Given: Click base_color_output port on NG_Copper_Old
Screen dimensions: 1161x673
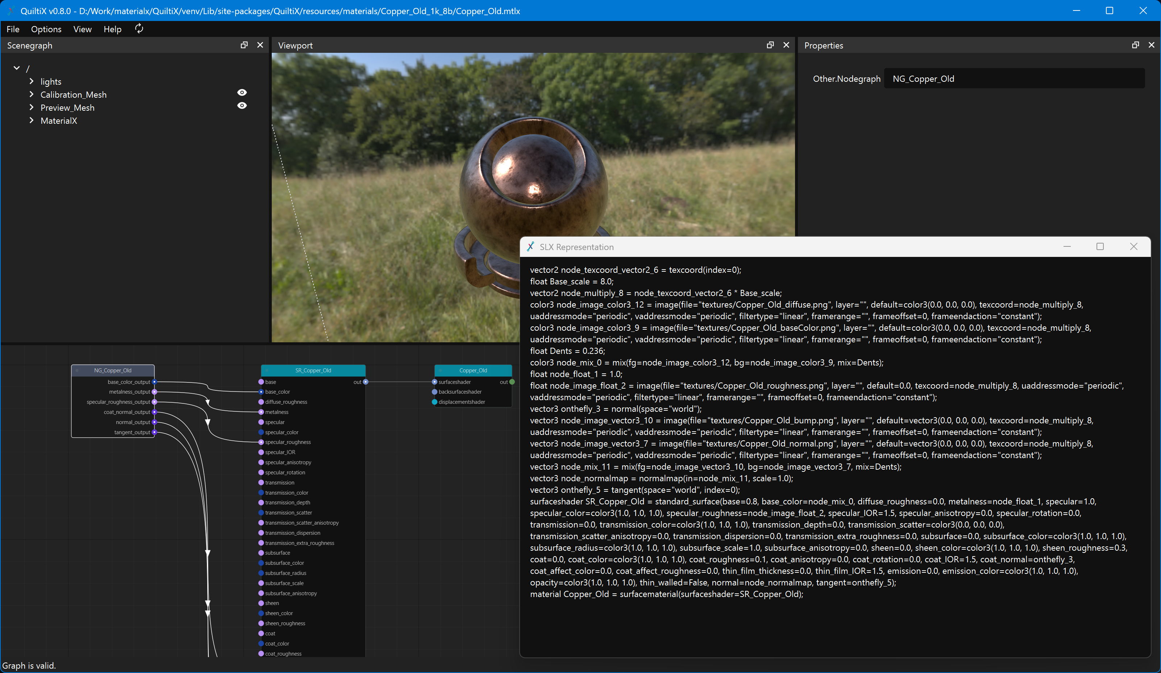Looking at the screenshot, I should (x=154, y=382).
